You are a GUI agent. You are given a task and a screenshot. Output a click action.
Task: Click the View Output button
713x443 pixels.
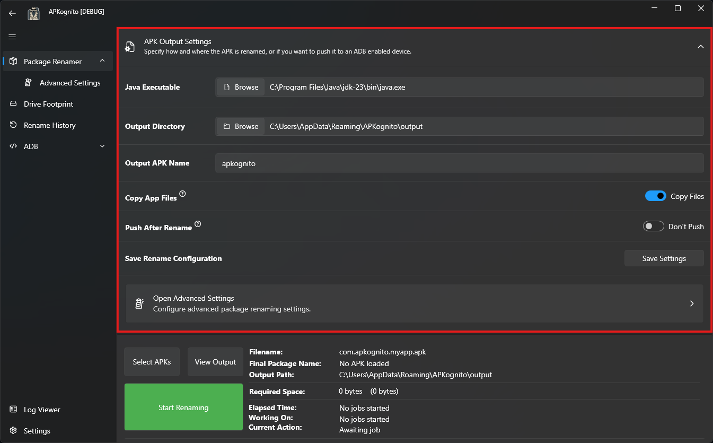tap(215, 362)
